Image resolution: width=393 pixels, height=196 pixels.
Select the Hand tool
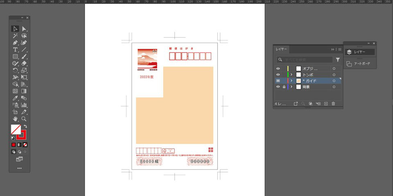coord(15,119)
